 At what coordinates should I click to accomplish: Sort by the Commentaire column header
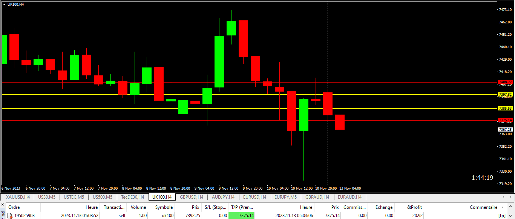coord(466,207)
